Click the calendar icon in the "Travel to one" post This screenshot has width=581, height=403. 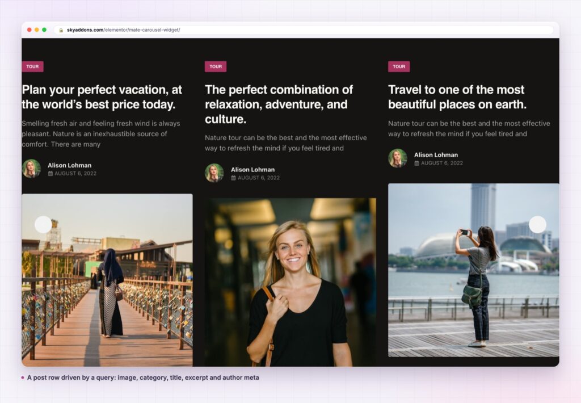click(x=417, y=163)
